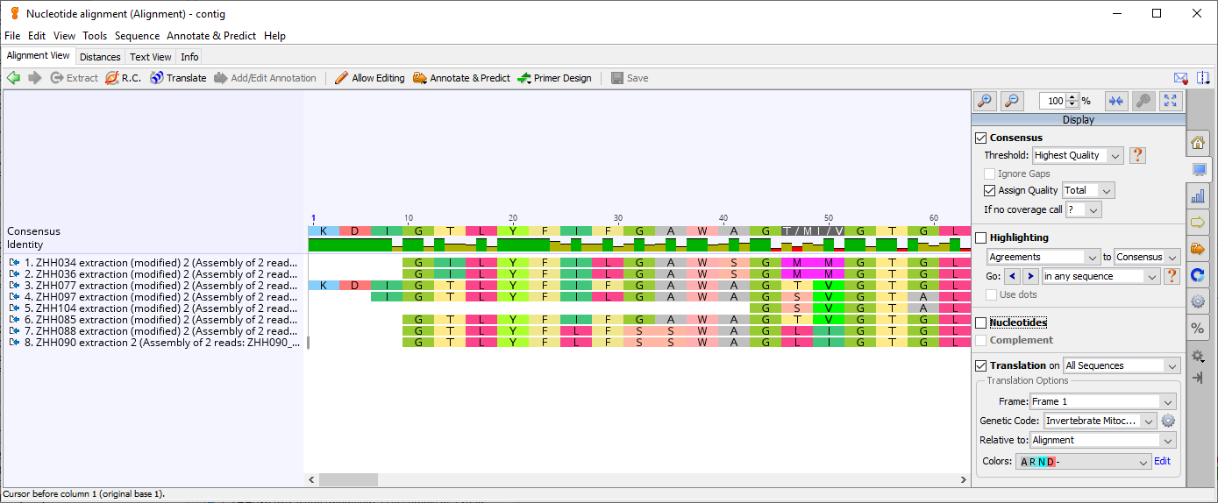Open the Primer Design toolbar menu
1218x503 pixels.
pos(554,78)
